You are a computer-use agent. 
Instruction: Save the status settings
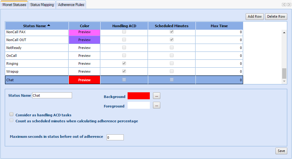(281, 151)
